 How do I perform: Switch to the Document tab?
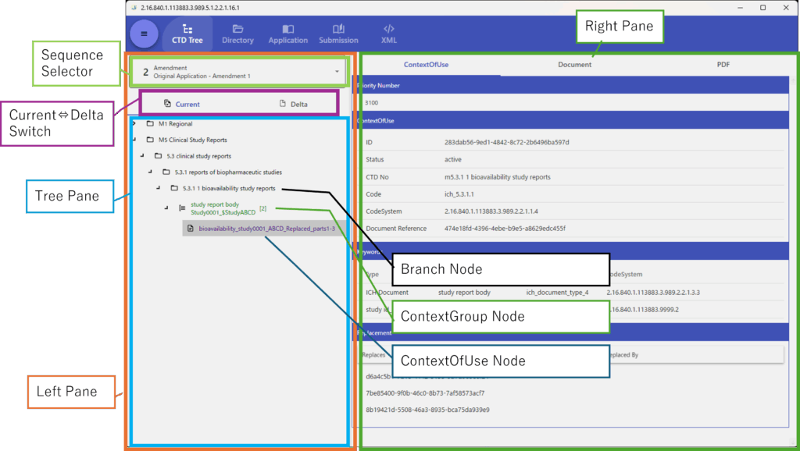pyautogui.click(x=574, y=65)
